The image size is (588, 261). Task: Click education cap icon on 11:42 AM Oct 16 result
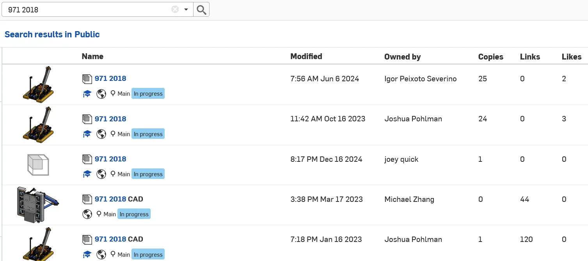tap(87, 134)
